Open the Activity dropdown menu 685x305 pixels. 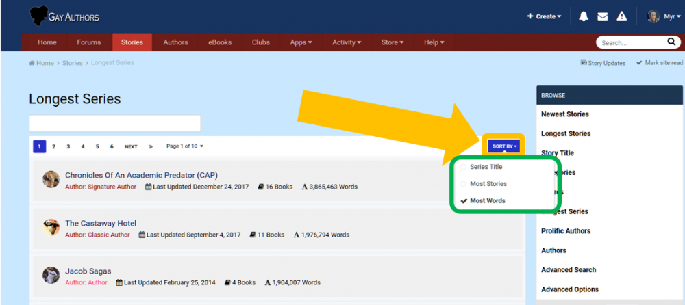tap(347, 42)
